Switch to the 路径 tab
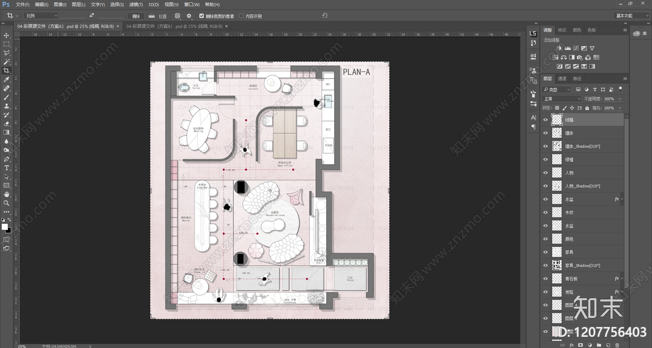This screenshot has width=652, height=348. pyautogui.click(x=577, y=79)
